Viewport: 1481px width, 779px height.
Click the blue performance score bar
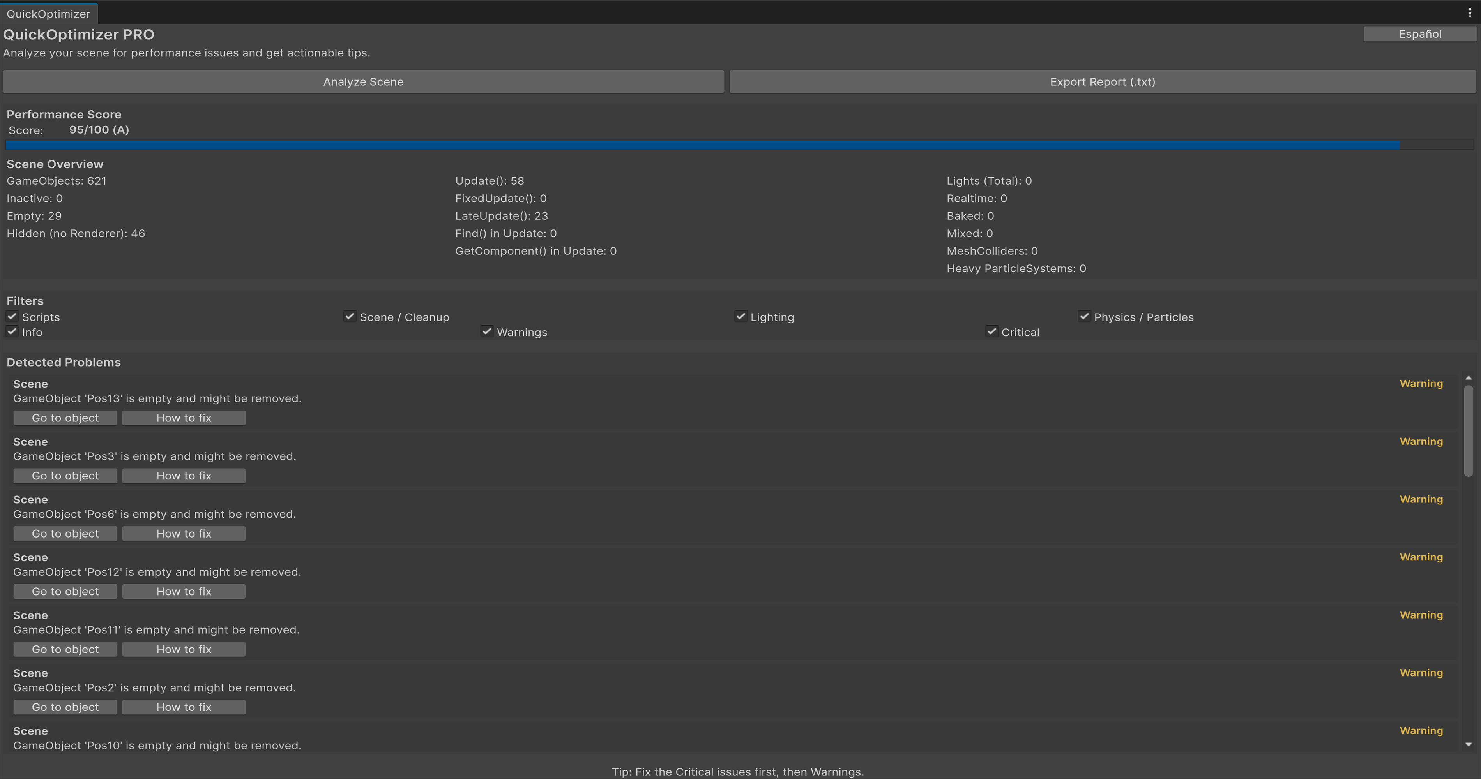[703, 145]
